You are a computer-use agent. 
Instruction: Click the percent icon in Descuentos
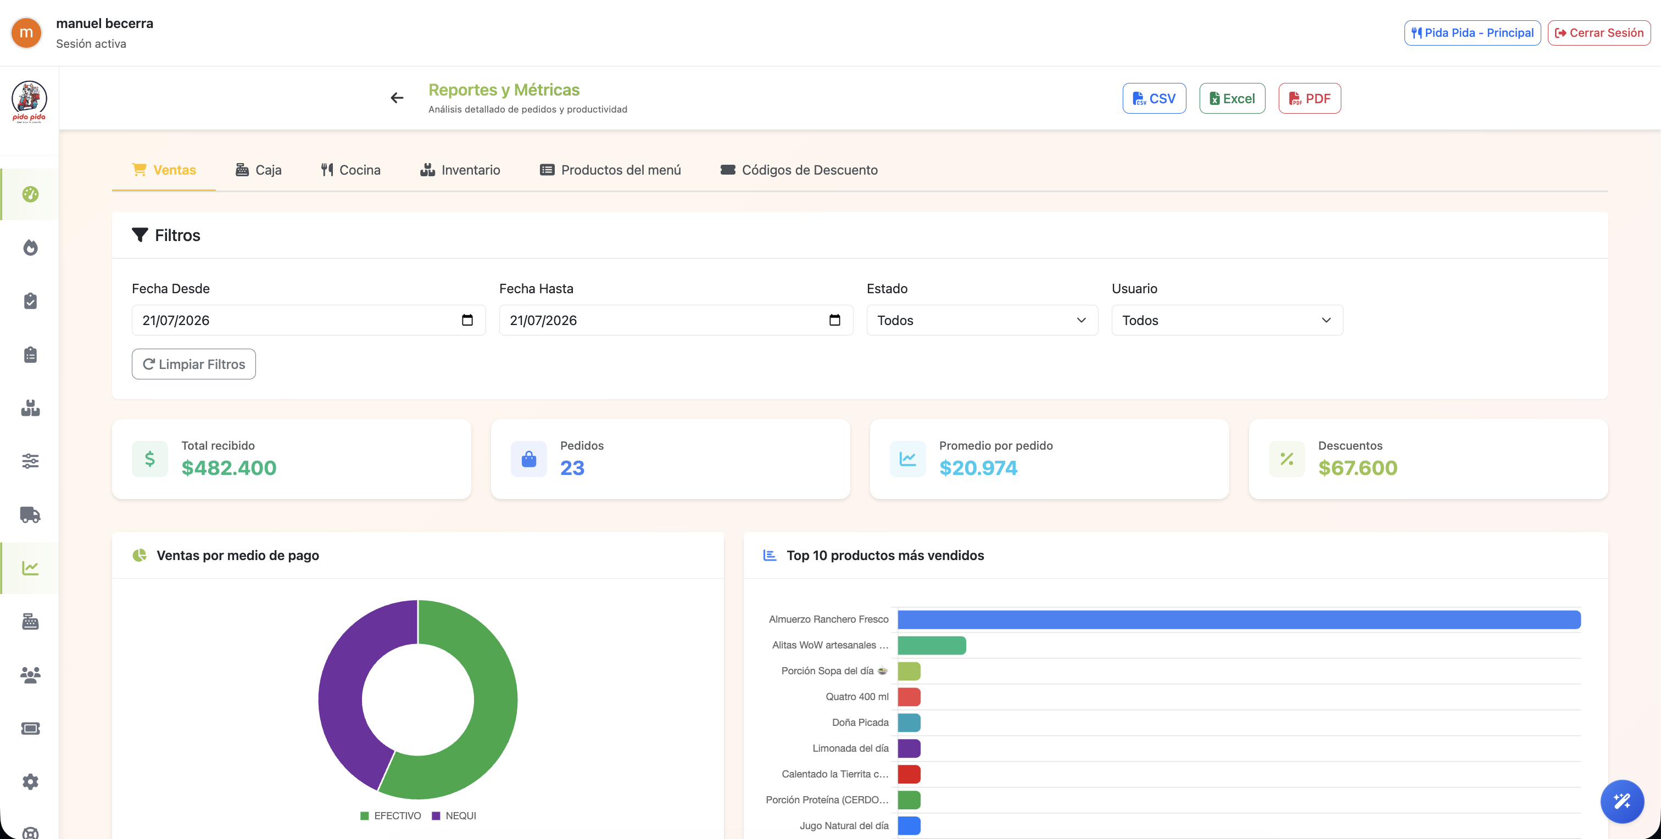(x=1286, y=459)
